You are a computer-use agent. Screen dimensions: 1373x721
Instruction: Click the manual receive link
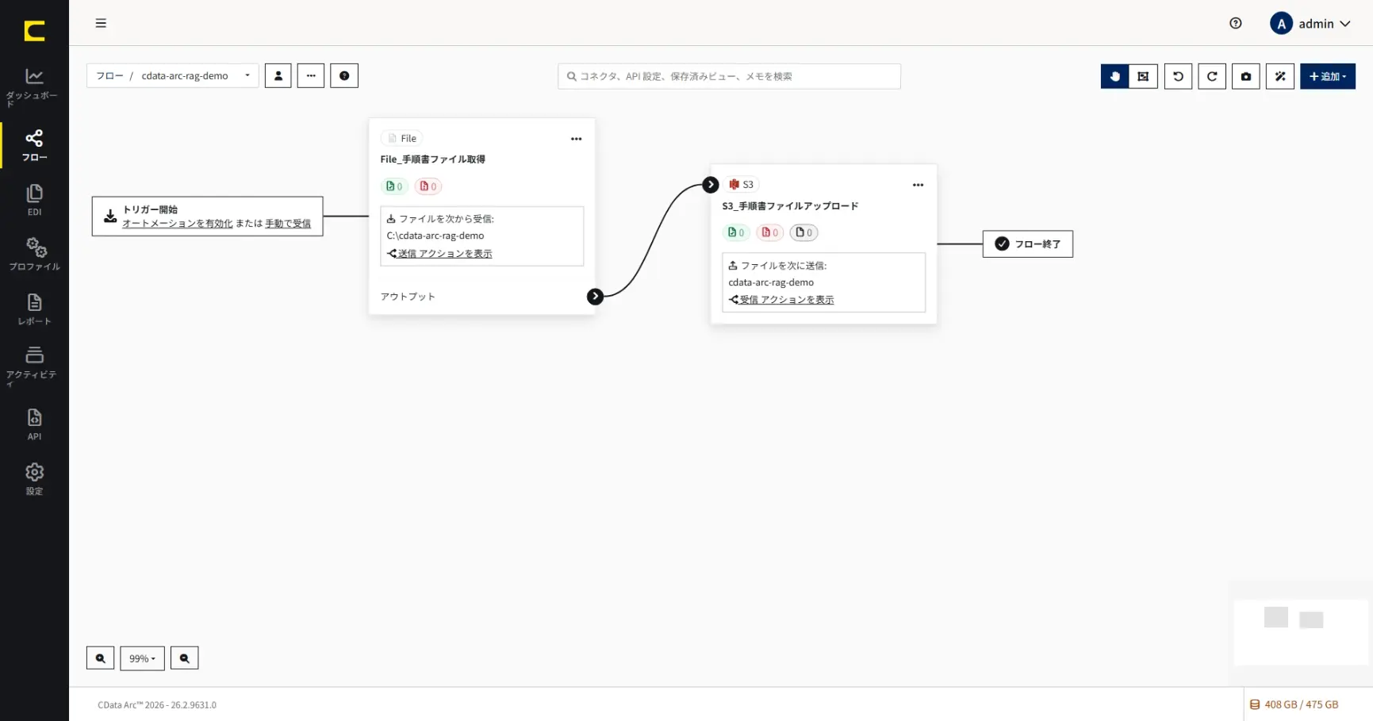point(288,224)
